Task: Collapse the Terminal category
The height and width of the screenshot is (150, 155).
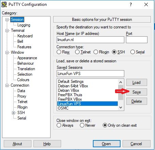Action: point(7,30)
